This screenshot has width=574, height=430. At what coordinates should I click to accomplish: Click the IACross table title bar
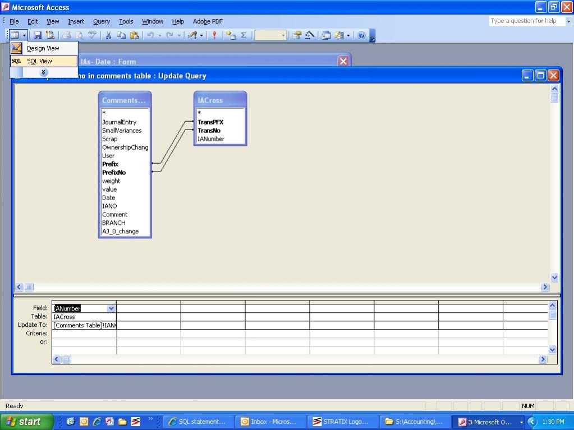tap(220, 100)
